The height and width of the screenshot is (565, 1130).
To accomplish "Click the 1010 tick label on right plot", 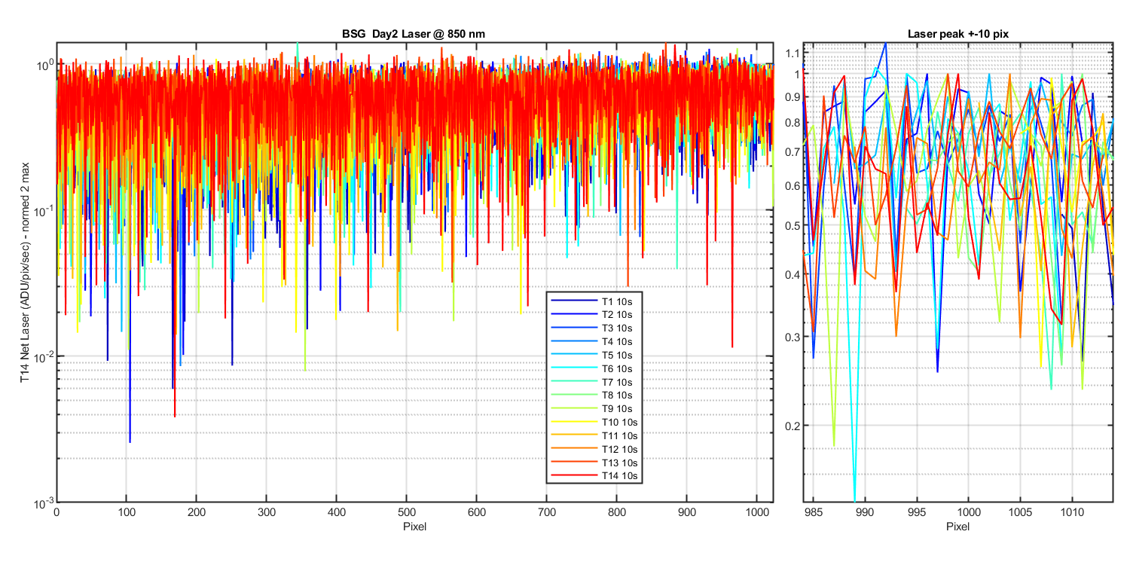I will (1072, 512).
